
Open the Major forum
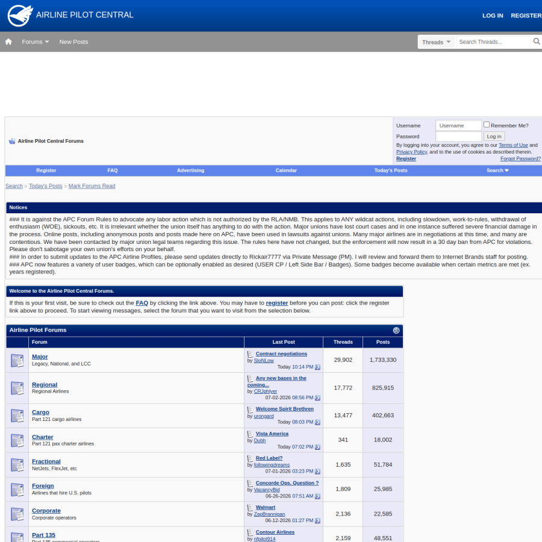coord(40,357)
